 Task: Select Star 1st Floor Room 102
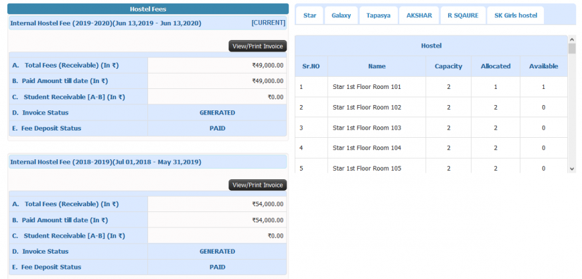coord(367,107)
